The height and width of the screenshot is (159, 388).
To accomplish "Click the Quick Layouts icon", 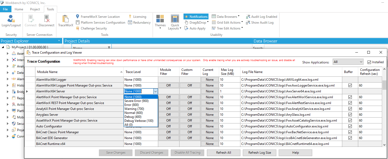I will pos(175,19).
